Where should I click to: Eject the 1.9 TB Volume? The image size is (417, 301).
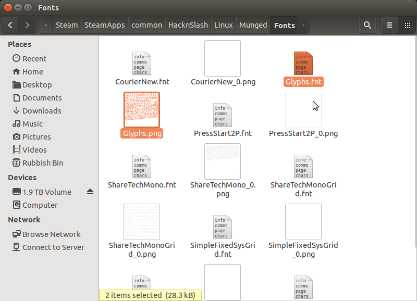pos(90,192)
